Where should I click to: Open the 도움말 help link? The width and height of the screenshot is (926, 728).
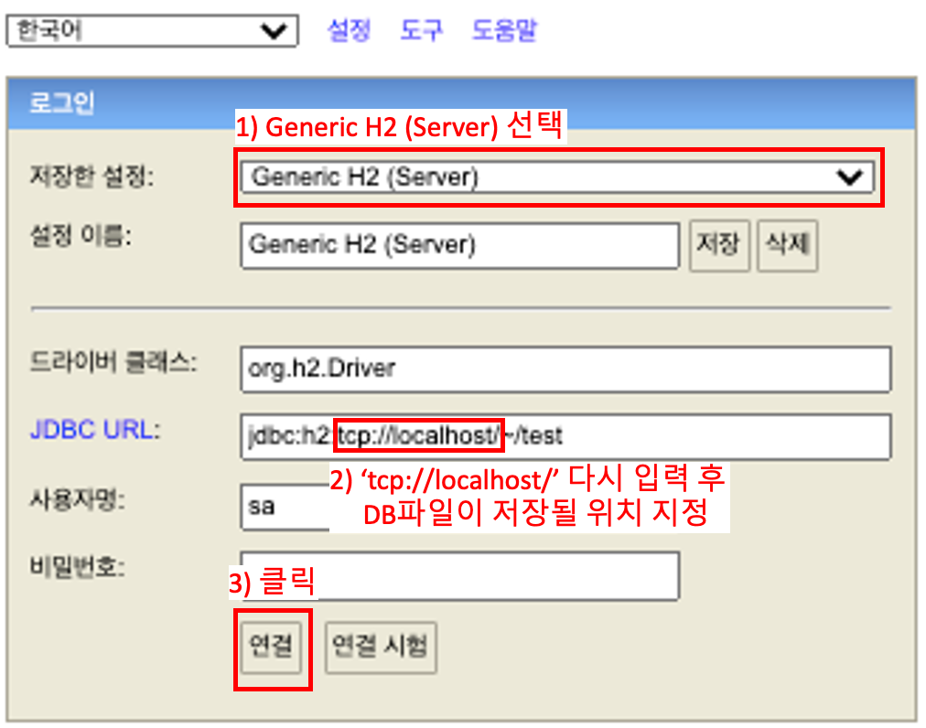coord(504,29)
